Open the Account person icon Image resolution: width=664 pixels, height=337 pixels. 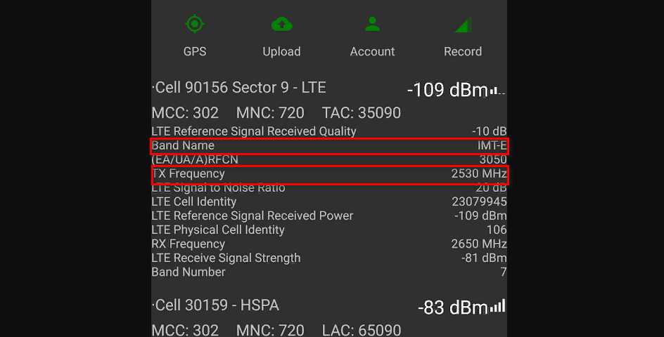tap(372, 24)
